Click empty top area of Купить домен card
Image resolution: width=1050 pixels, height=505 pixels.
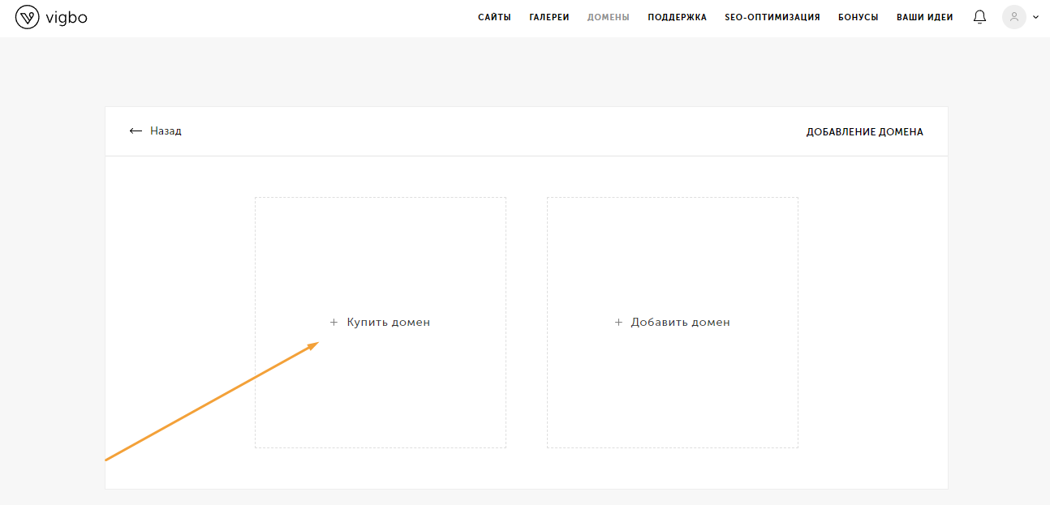380,243
